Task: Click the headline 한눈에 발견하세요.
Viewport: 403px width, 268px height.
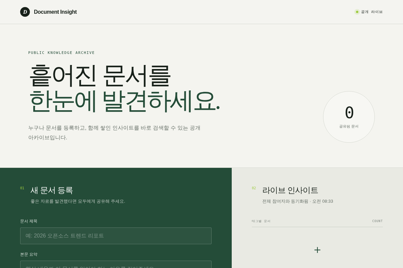Action: pyautogui.click(x=124, y=101)
